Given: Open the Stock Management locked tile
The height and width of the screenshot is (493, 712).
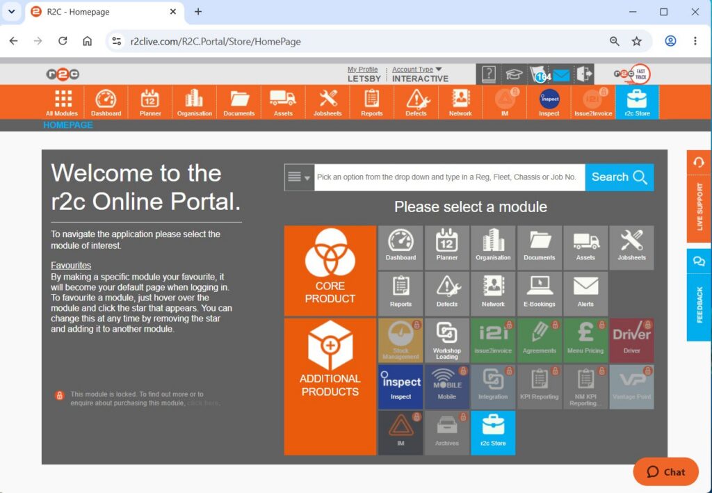Looking at the screenshot, I should coord(400,341).
